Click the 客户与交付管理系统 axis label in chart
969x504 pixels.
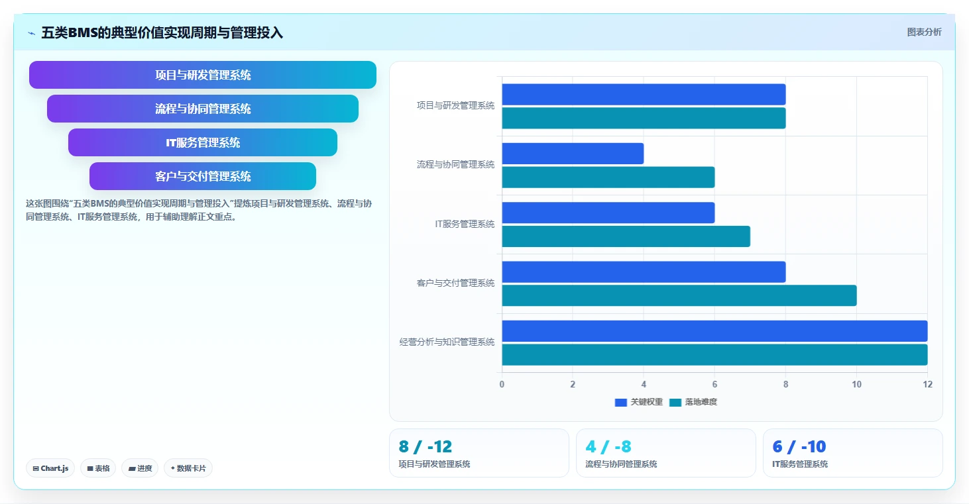click(455, 283)
